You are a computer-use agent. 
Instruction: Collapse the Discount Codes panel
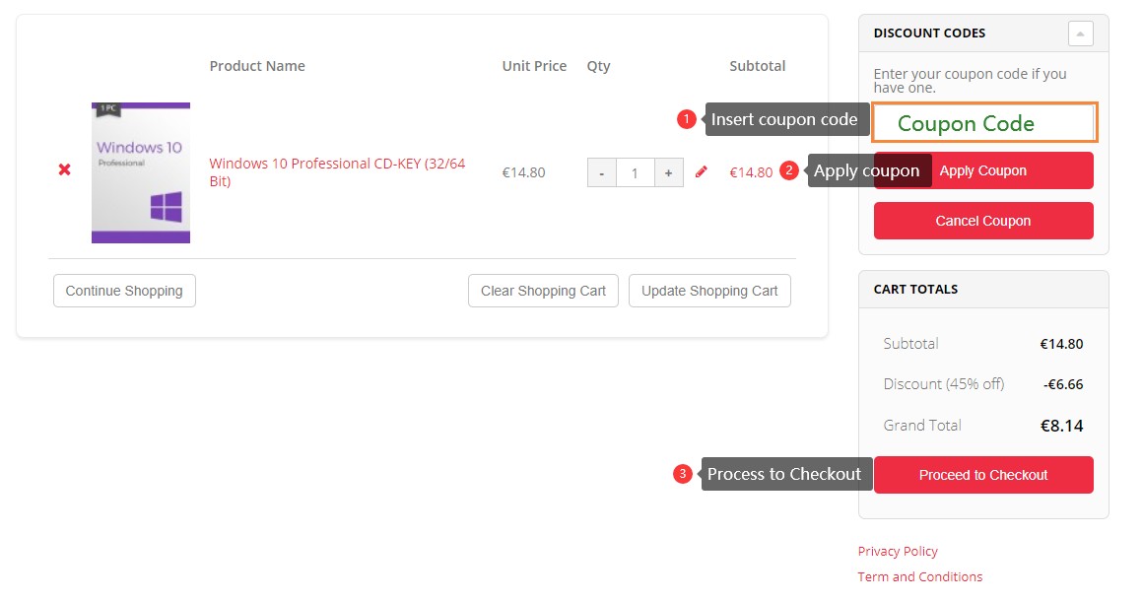(1080, 33)
